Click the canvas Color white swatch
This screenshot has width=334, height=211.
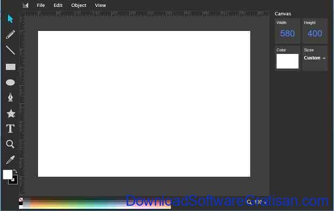point(288,61)
